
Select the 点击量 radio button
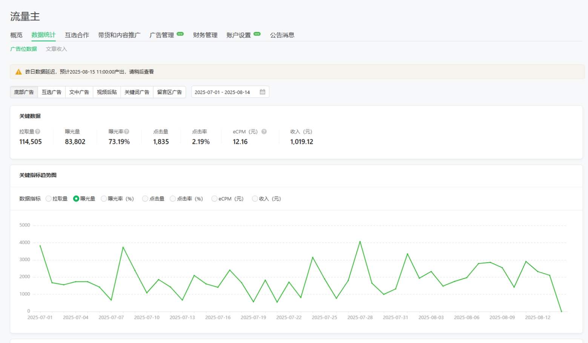tap(145, 199)
